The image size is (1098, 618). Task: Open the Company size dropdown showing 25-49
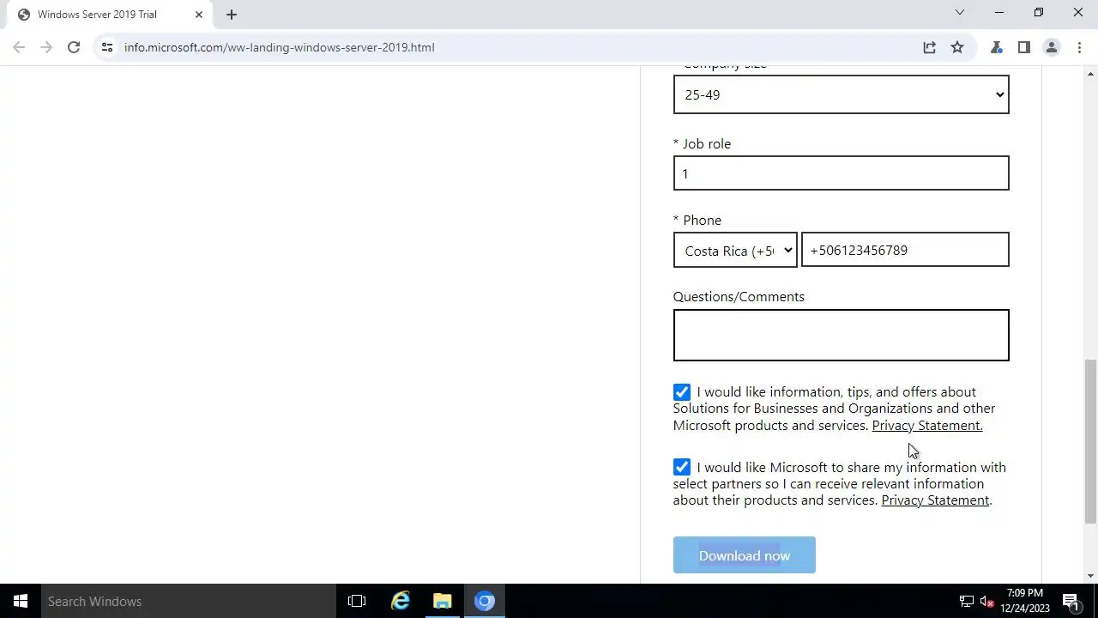[842, 94]
